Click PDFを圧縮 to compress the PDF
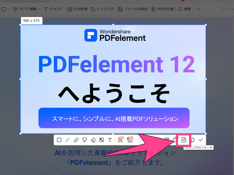The image size is (234, 175). [162, 9]
